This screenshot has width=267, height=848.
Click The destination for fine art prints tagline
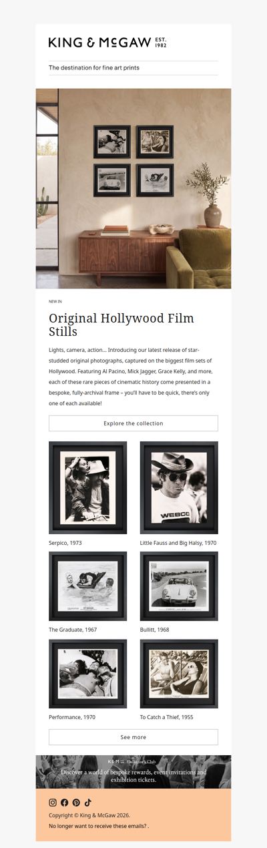coord(94,68)
